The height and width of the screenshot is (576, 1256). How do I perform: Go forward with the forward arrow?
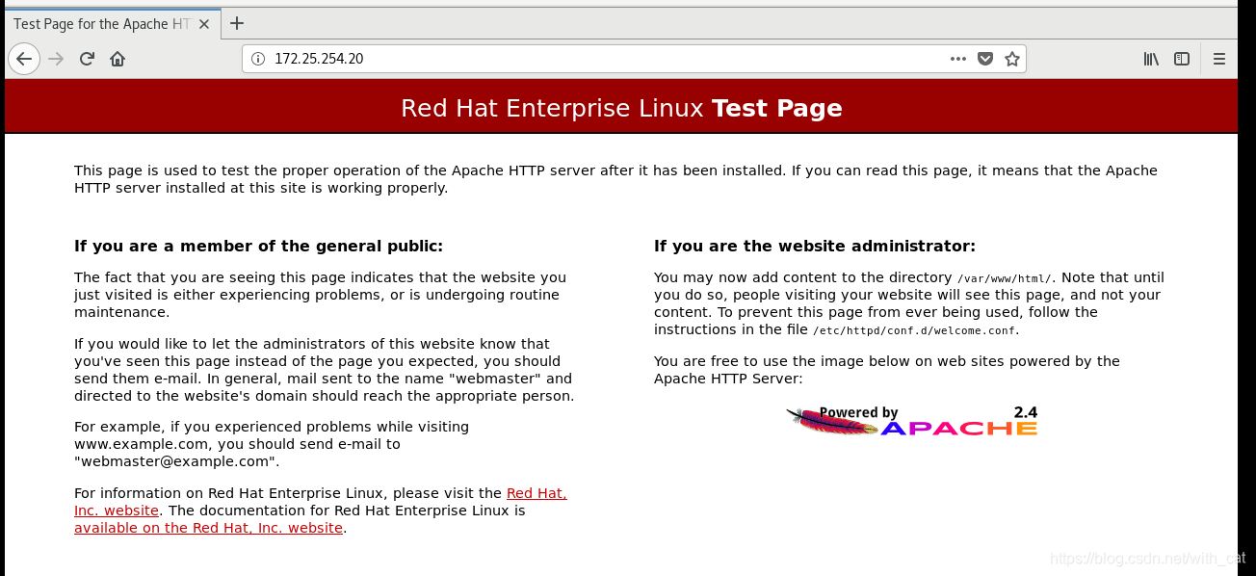pyautogui.click(x=56, y=59)
